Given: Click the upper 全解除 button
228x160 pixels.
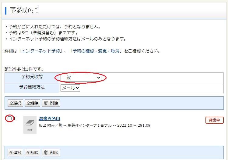Looking at the screenshot, I should (32, 103).
